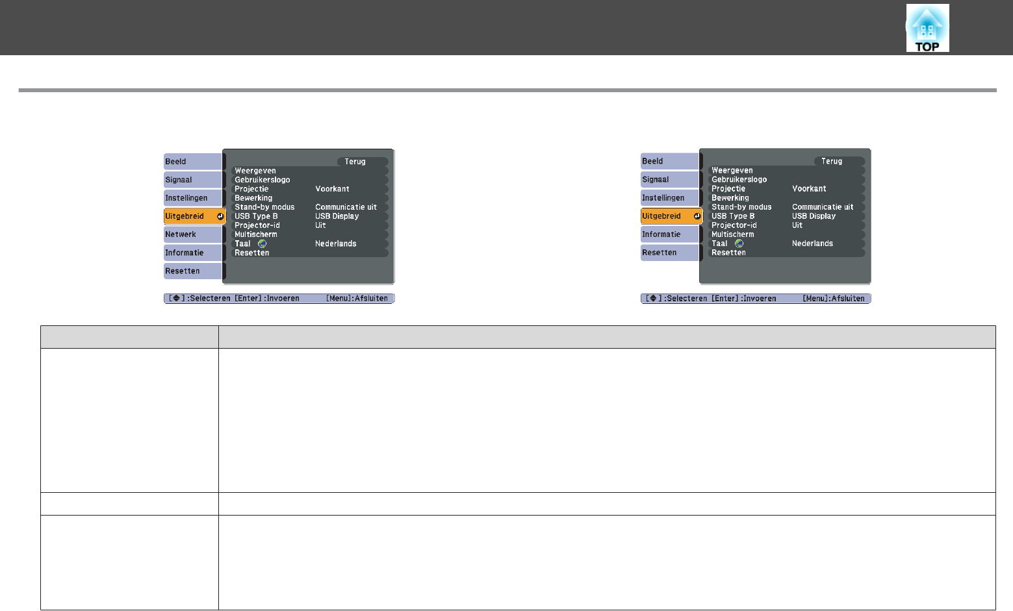Open Netwerk tab in left menu screenshot
This screenshot has height=611, width=1013.
(x=194, y=234)
